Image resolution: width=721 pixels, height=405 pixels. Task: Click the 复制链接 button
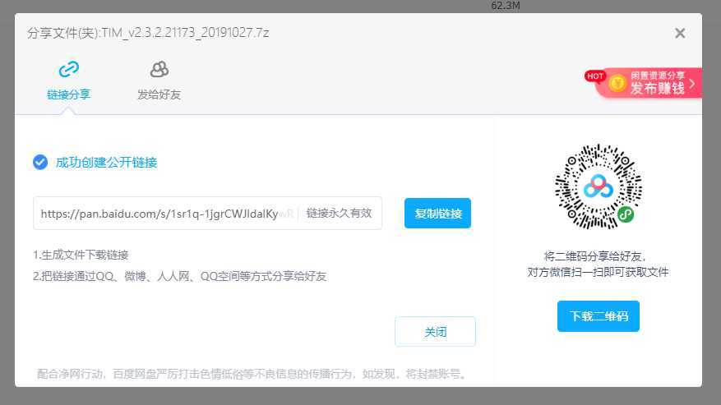437,214
